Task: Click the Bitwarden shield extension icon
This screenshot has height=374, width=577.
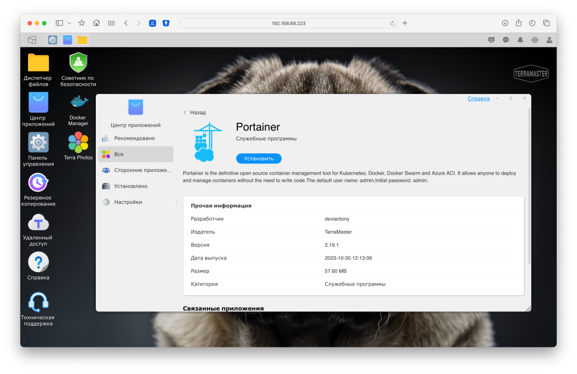Action: point(166,23)
